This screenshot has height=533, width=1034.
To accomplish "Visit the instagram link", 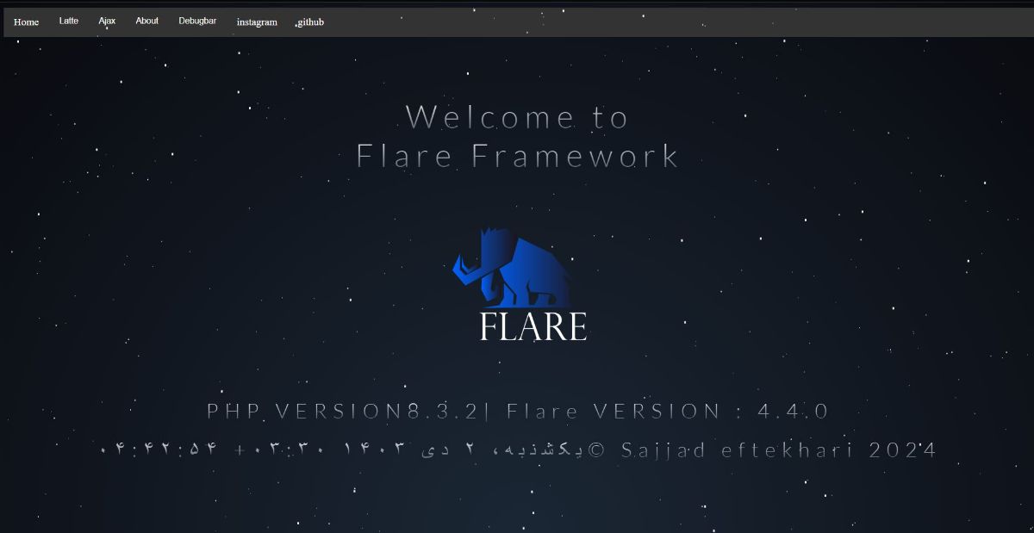I will click(257, 22).
